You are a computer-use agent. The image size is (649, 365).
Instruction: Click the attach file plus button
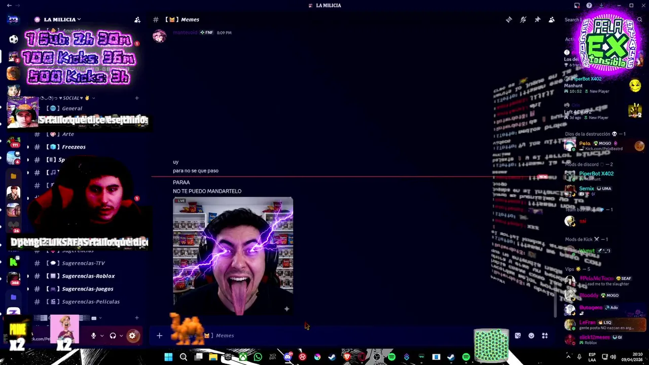click(159, 336)
